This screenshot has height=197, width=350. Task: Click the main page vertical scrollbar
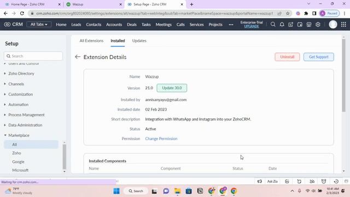click(343, 75)
